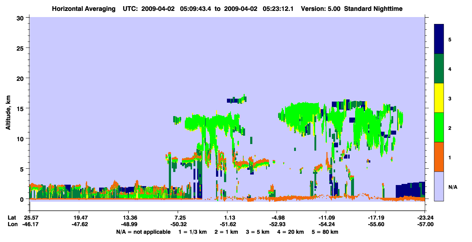
Task: Click legend text '1 = 1/3 km'
Action: [193, 232]
